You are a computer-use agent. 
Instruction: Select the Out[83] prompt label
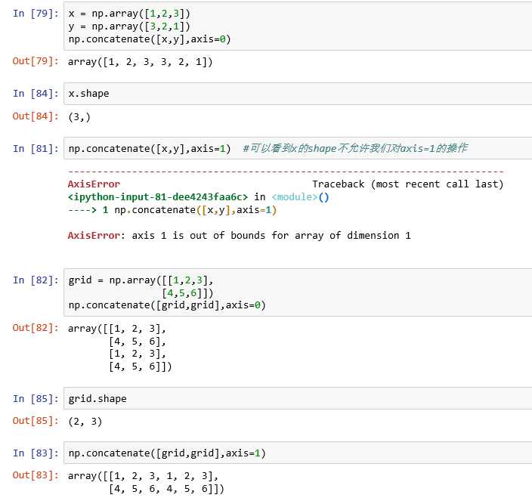[x=36, y=475]
